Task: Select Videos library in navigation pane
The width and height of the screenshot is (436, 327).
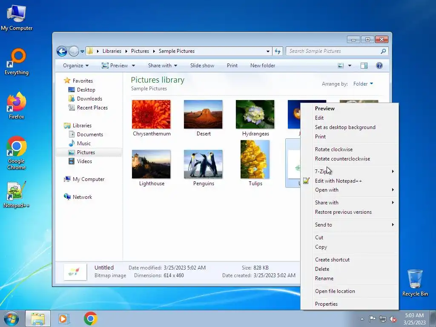Action: click(x=80, y=161)
